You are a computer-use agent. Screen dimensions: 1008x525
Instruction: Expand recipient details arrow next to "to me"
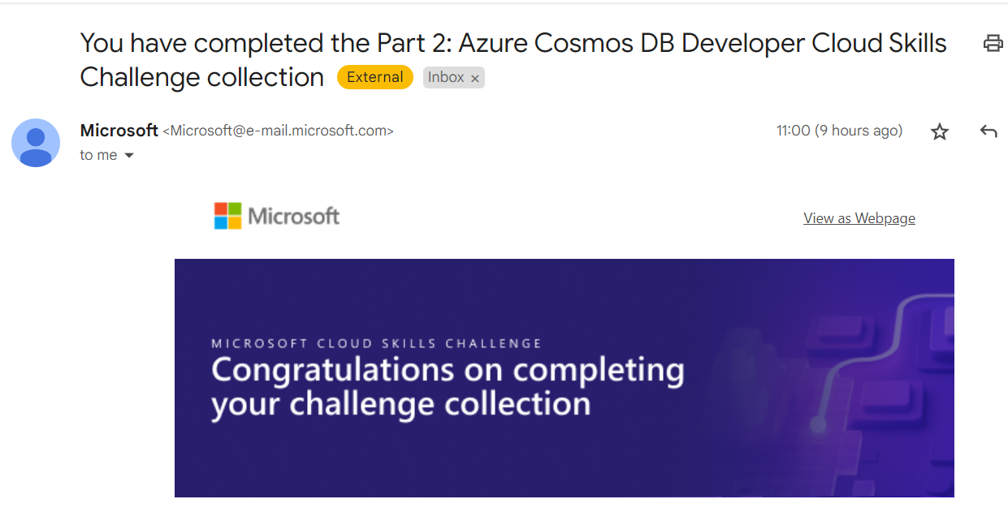click(x=128, y=155)
